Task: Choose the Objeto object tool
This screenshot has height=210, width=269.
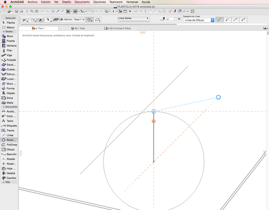Action: click(x=9, y=93)
